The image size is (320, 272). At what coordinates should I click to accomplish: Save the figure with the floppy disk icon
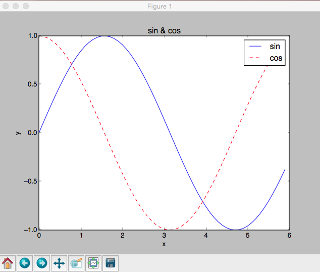tap(111, 263)
